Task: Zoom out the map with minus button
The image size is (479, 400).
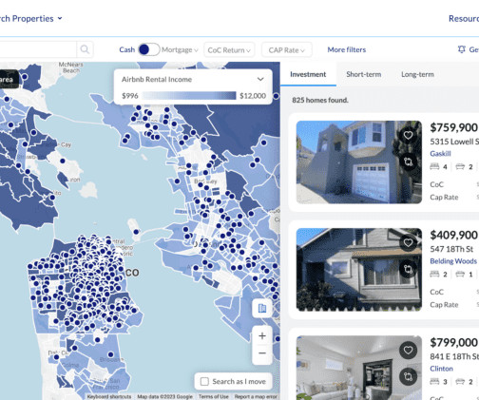Action: 262,353
